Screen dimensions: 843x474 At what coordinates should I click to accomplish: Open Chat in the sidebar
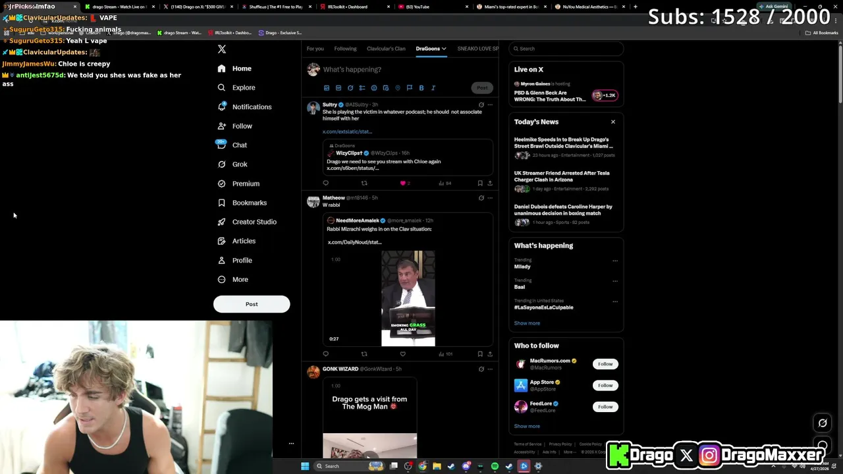click(232, 145)
